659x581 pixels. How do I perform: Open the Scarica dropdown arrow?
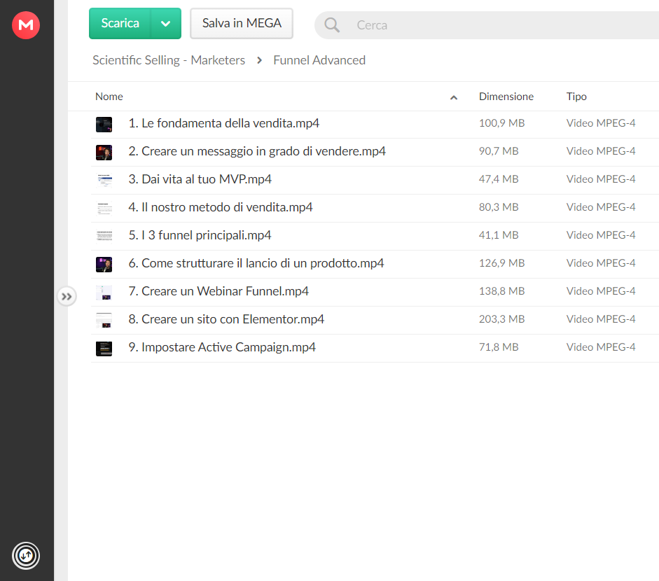[166, 24]
